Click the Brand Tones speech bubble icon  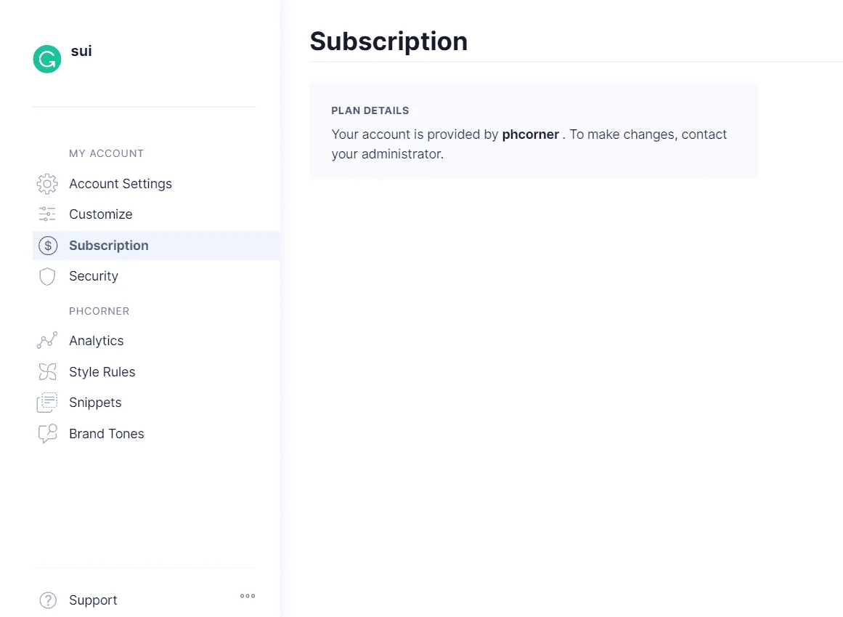point(47,434)
